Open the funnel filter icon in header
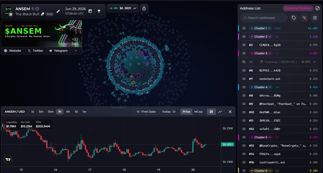This screenshot has width=323, height=173. (99, 11)
